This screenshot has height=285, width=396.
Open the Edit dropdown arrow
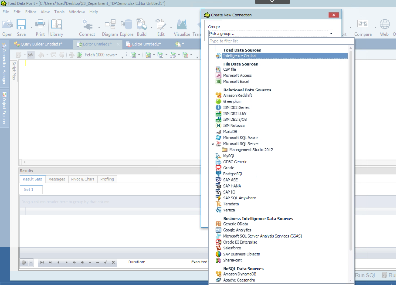coord(171,28)
